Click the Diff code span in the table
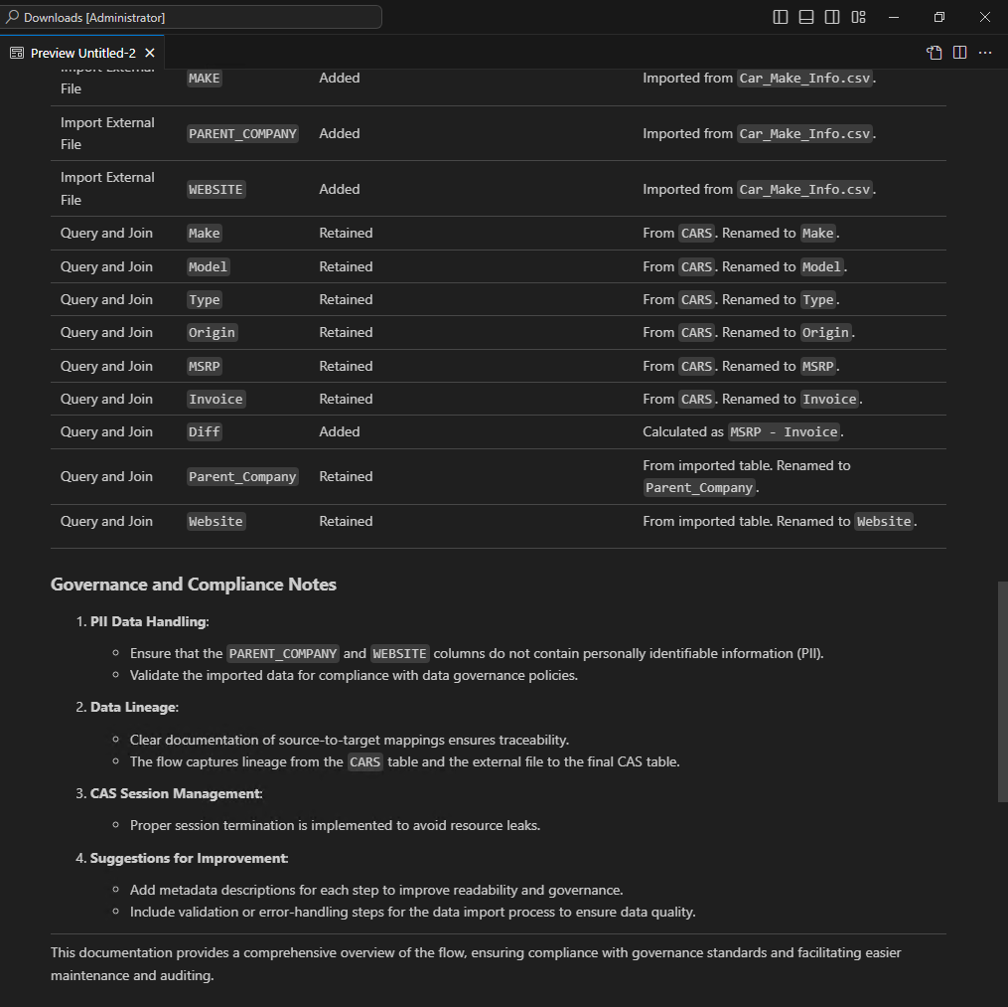The width and height of the screenshot is (1008, 1007). (204, 431)
